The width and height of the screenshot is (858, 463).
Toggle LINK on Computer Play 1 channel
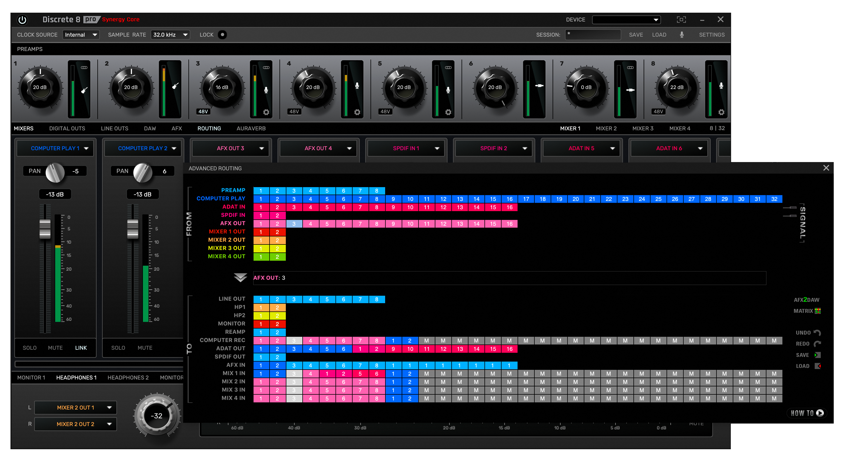(x=81, y=348)
